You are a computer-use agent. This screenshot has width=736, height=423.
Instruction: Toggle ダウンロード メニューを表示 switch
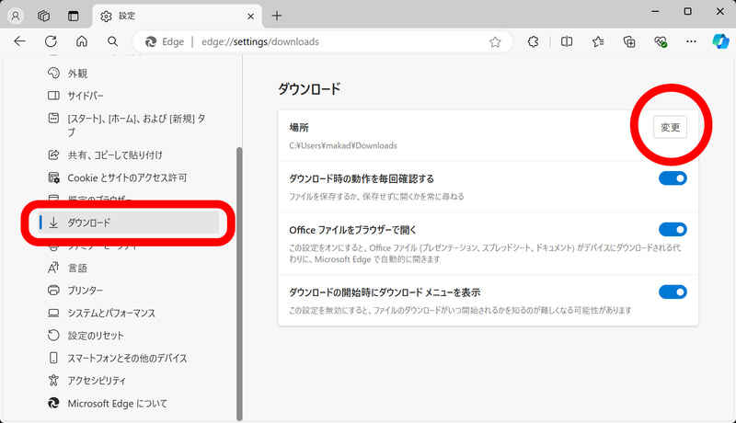coord(673,292)
